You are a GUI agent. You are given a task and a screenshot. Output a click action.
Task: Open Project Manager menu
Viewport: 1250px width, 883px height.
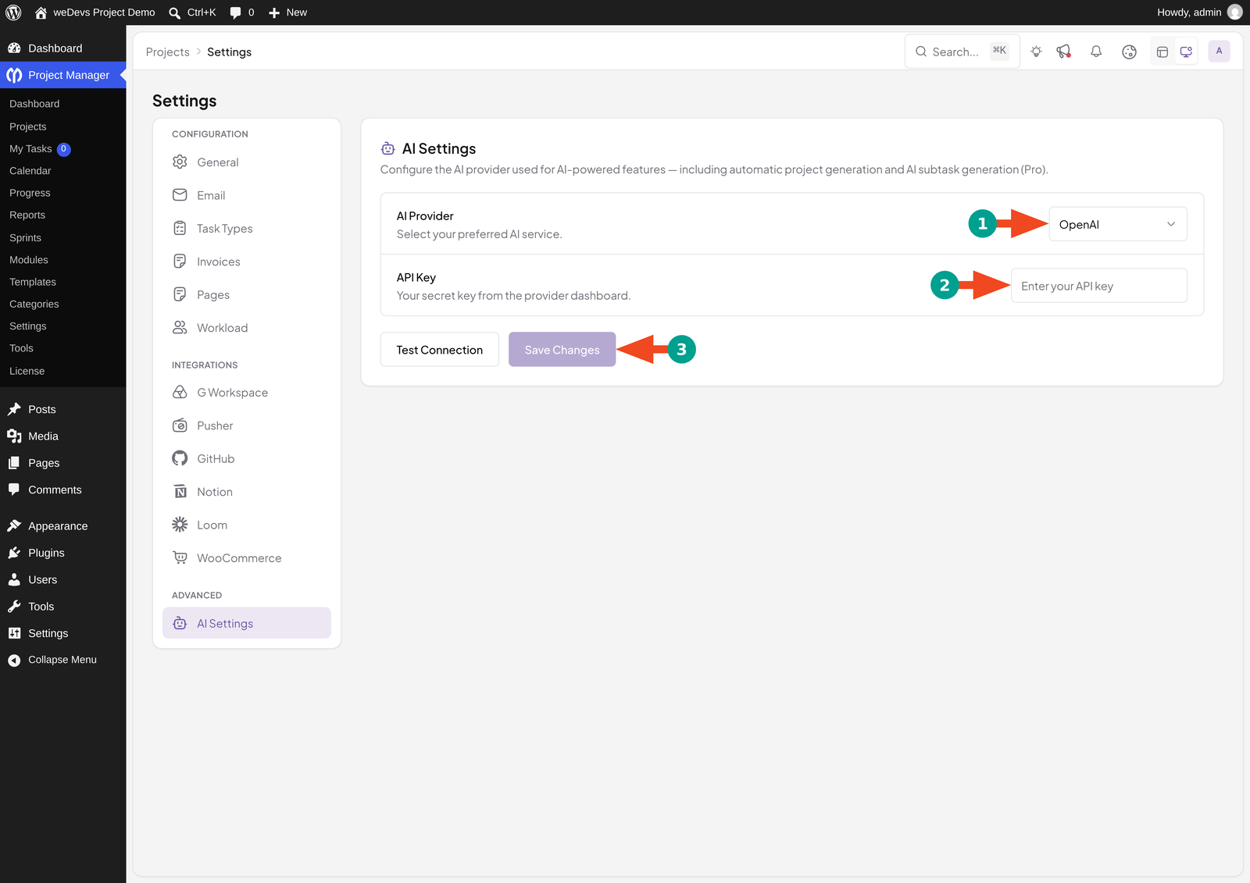62,75
